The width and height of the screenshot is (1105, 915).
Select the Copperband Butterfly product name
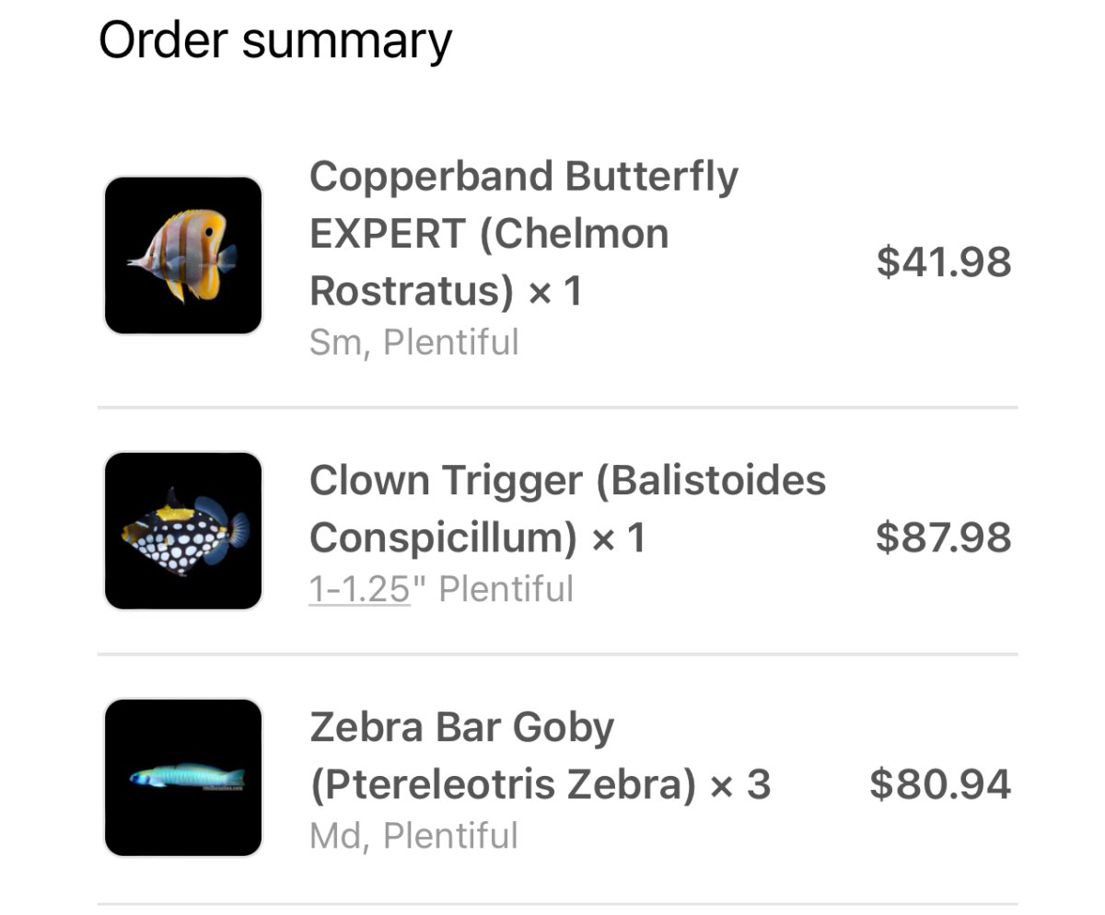point(524,234)
